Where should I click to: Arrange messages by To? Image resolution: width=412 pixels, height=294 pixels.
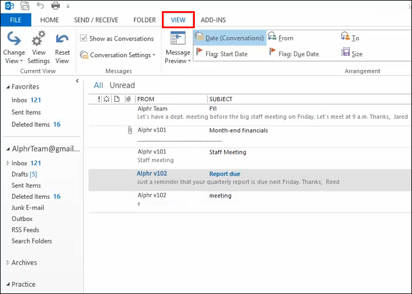tap(350, 38)
